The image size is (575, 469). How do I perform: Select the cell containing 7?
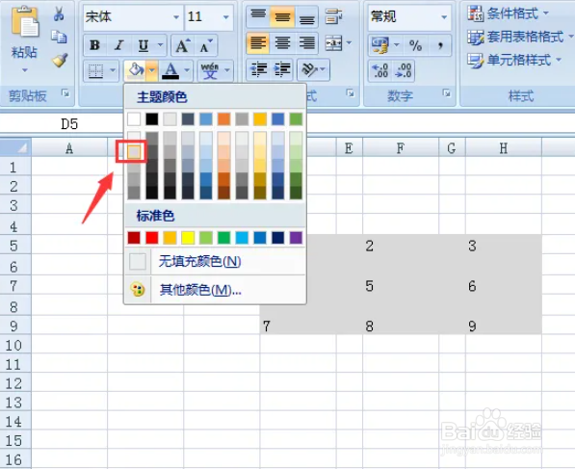point(298,326)
